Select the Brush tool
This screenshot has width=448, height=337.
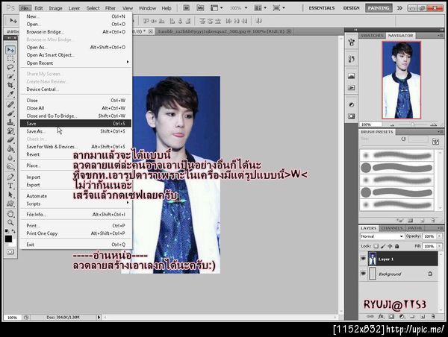point(10,113)
